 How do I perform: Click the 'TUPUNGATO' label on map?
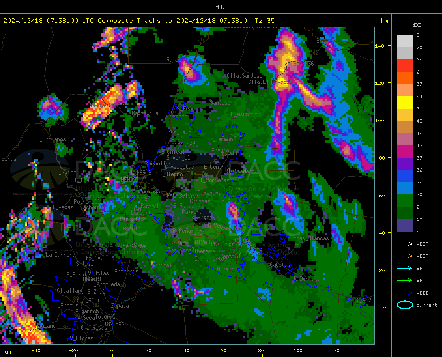point(88,279)
